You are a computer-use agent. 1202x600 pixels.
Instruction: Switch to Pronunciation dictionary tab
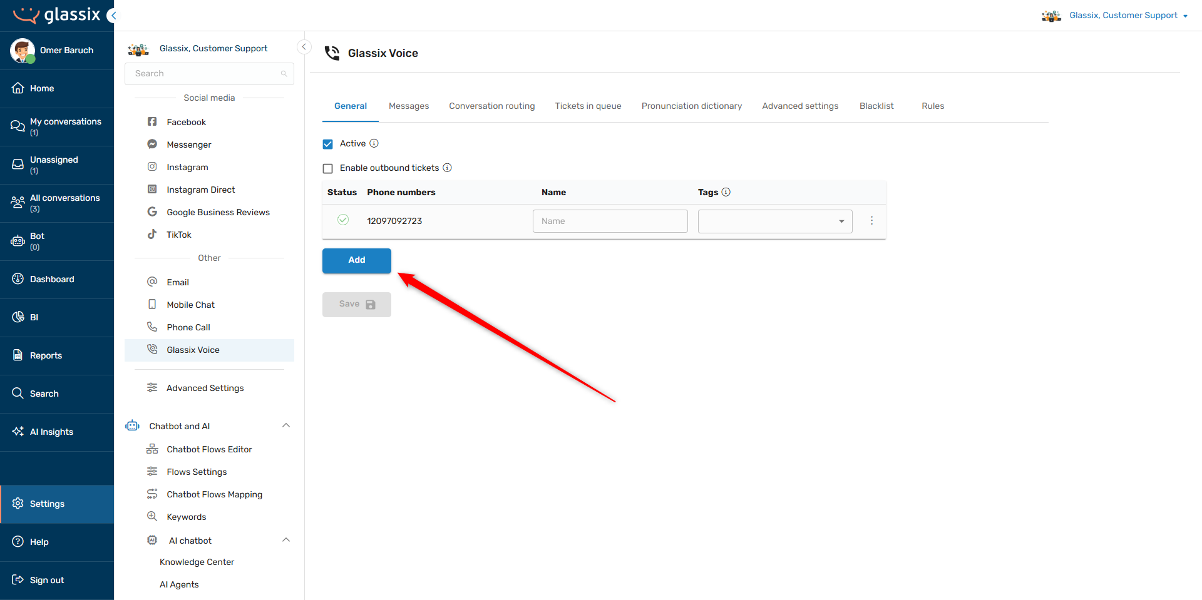[692, 106]
